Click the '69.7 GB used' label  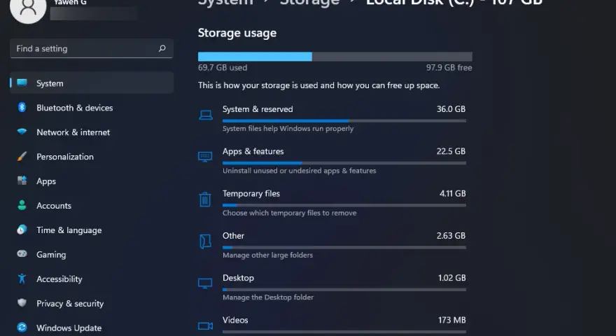pos(223,68)
